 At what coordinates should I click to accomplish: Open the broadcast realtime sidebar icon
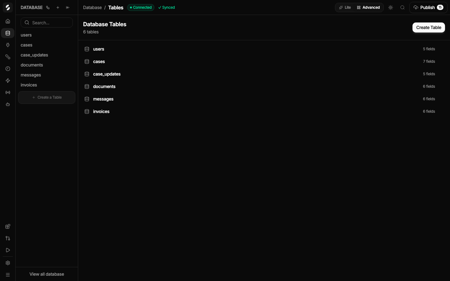pos(8,92)
